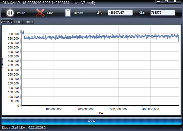The height and width of the screenshot is (131, 183).
Task: Click the KB/s label in toolbar
Action: coord(141,13)
